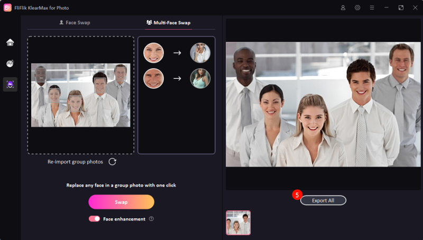Image resolution: width=423 pixels, height=240 pixels.
Task: Open the photo enhancer sidebar tool
Action: coord(10,63)
